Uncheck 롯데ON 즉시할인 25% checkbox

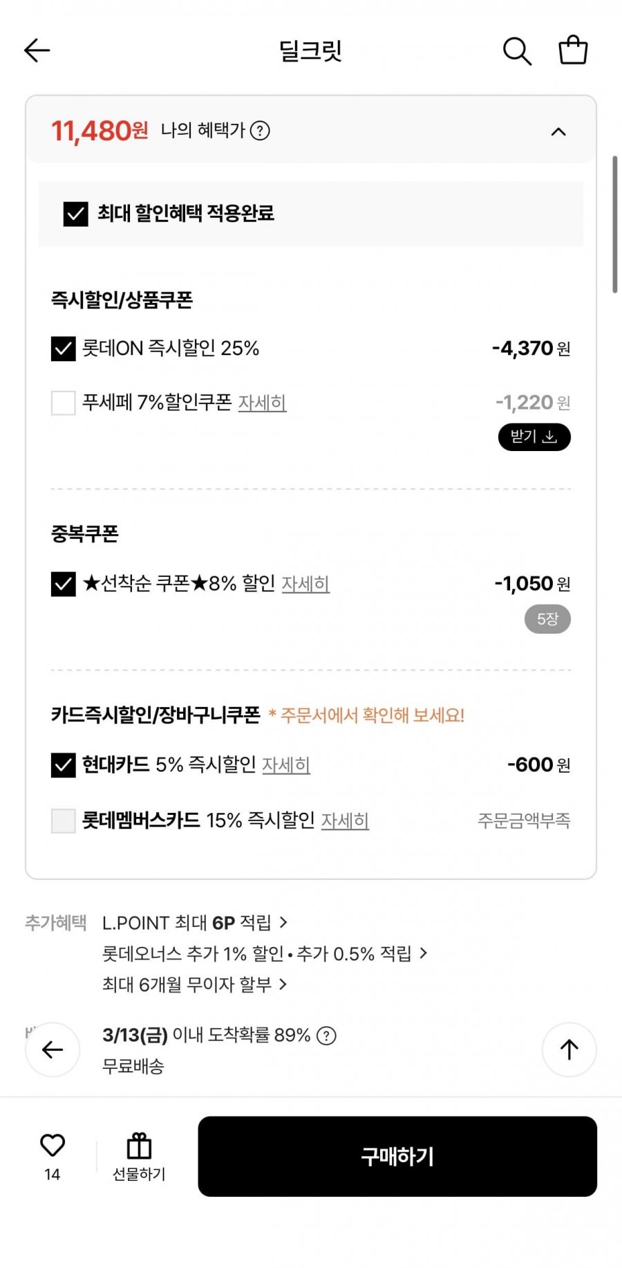(x=64, y=349)
